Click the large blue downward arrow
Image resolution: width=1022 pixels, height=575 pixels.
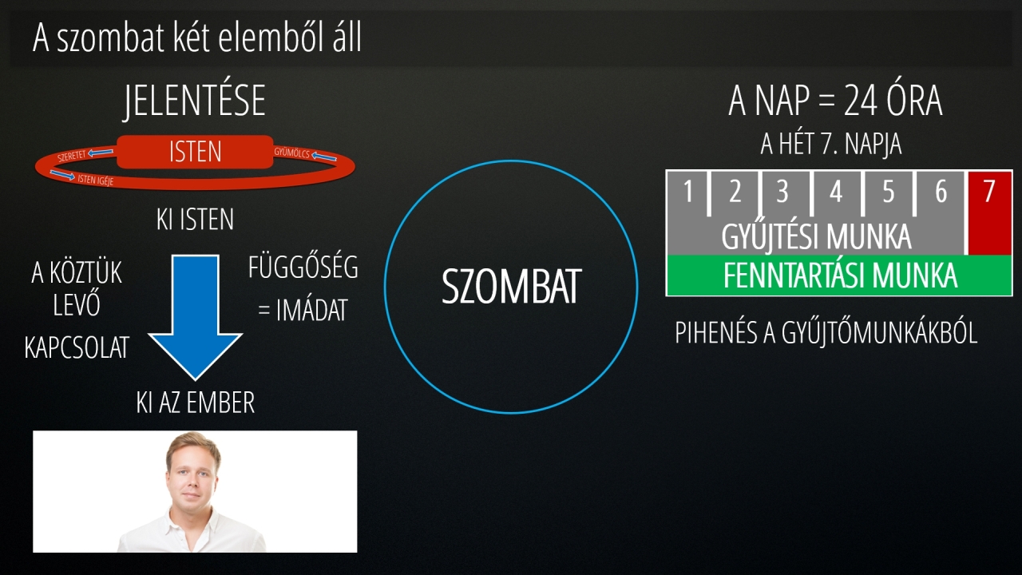195,317
